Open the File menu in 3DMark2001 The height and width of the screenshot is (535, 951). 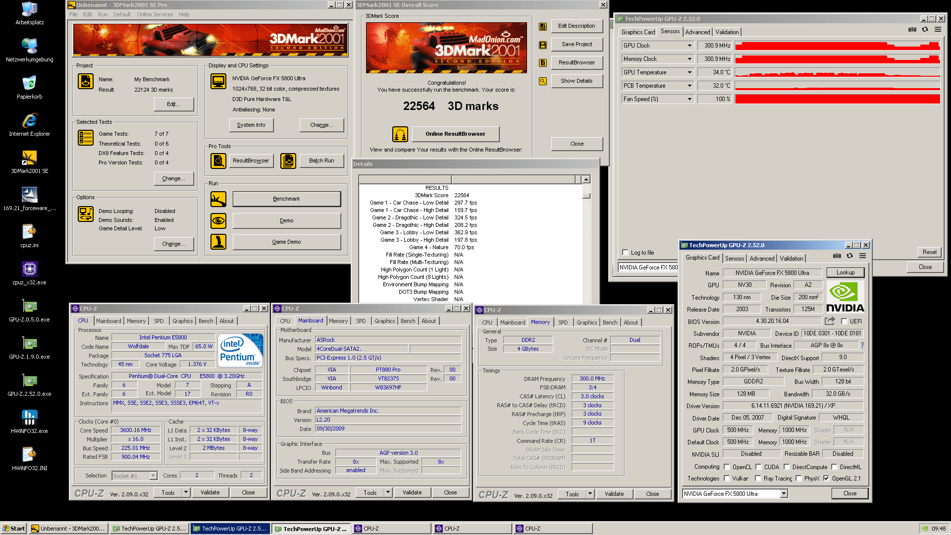73,14
